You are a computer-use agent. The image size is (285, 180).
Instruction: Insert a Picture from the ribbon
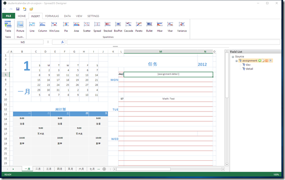tap(20, 27)
